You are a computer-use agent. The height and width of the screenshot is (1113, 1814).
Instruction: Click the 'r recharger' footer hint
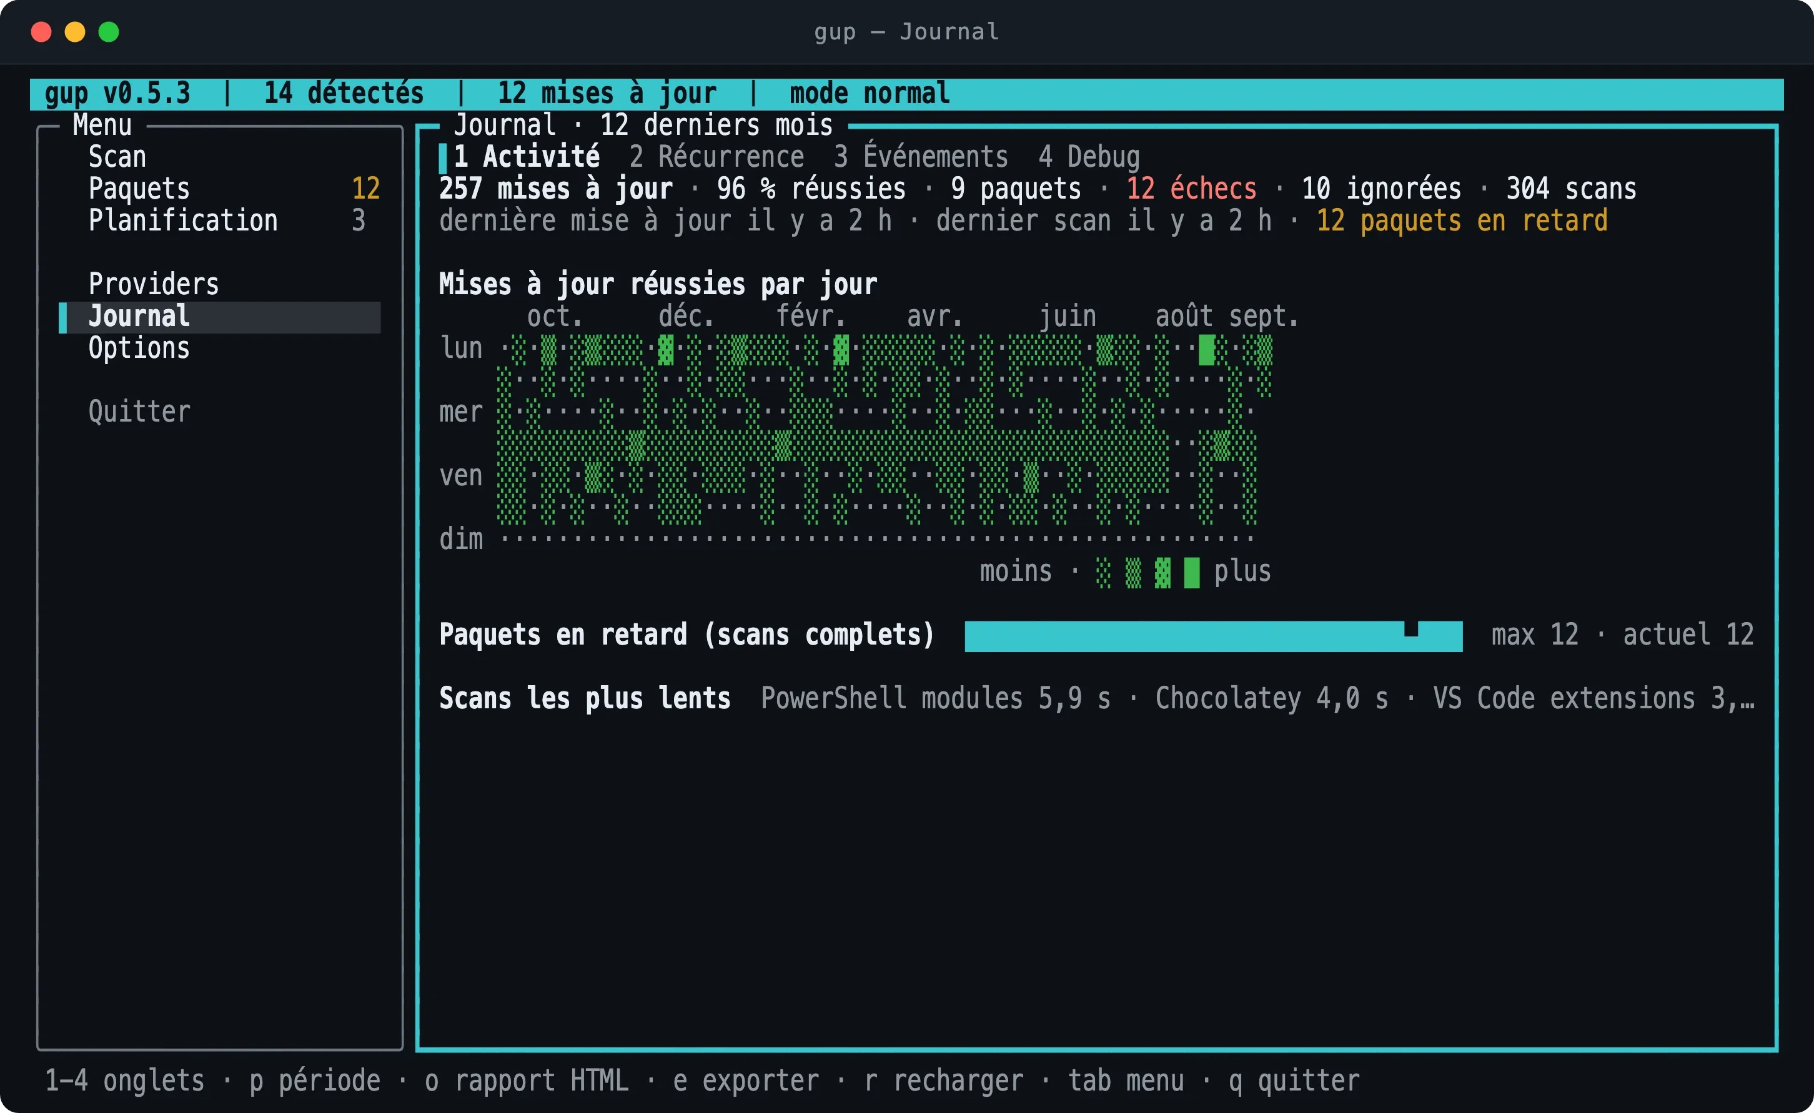tap(943, 1081)
